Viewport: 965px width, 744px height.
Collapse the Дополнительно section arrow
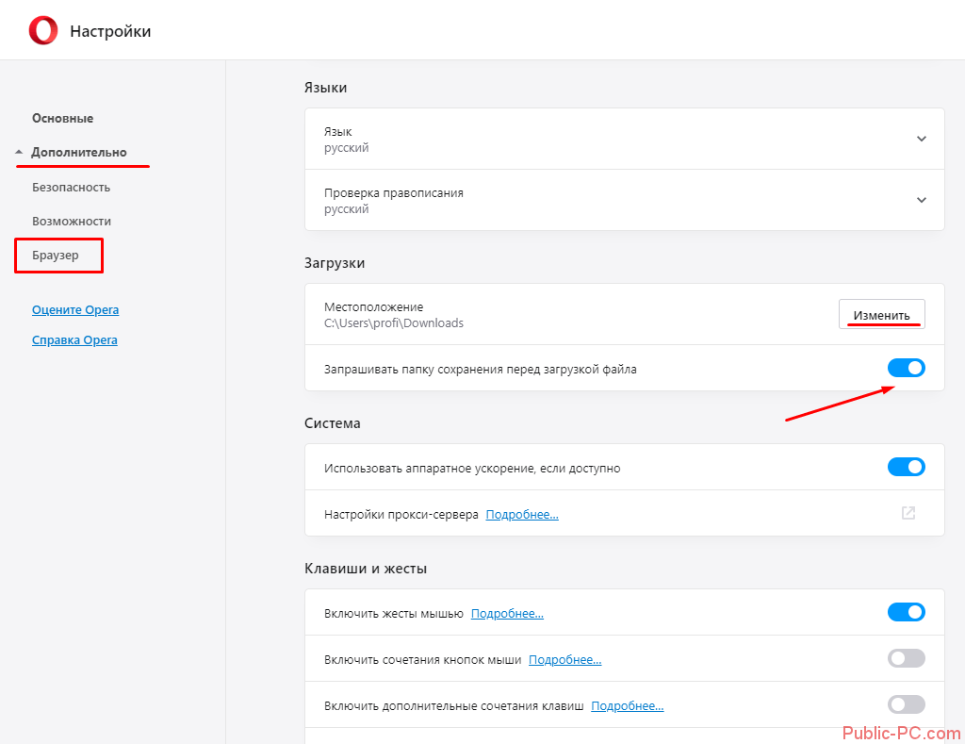click(19, 152)
